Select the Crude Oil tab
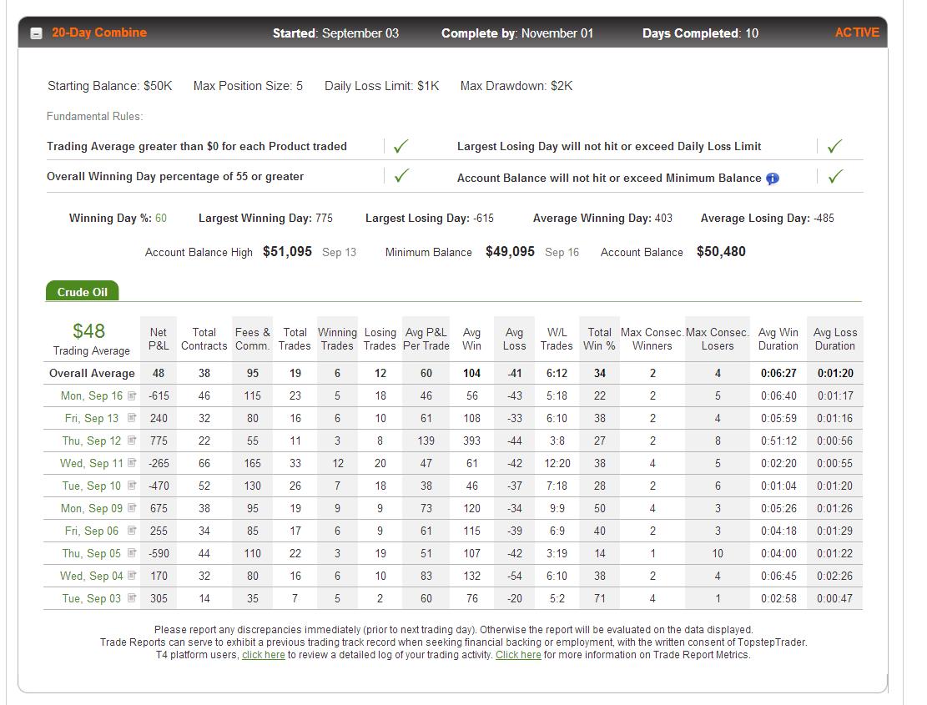The width and height of the screenshot is (927, 705). pos(82,291)
